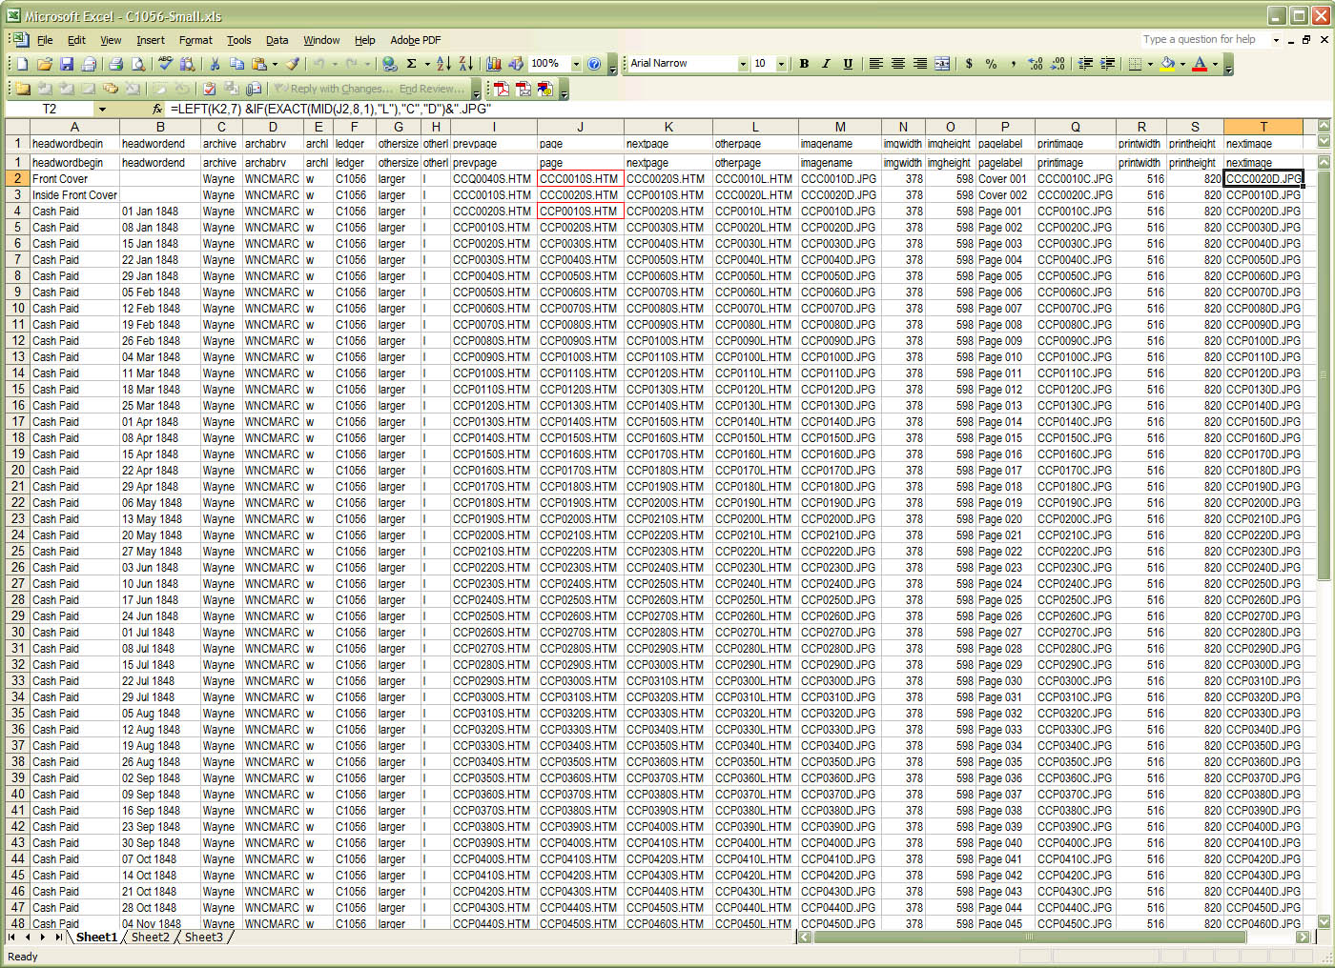Click the AutoSum sigma icon

coord(411,64)
